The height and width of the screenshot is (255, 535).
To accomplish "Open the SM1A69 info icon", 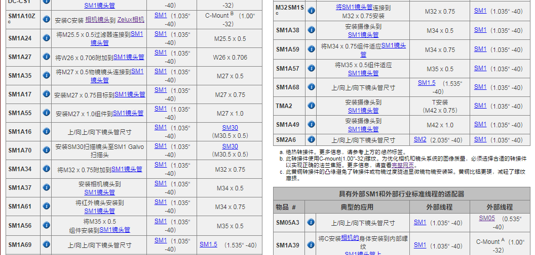I will click(x=46, y=245).
